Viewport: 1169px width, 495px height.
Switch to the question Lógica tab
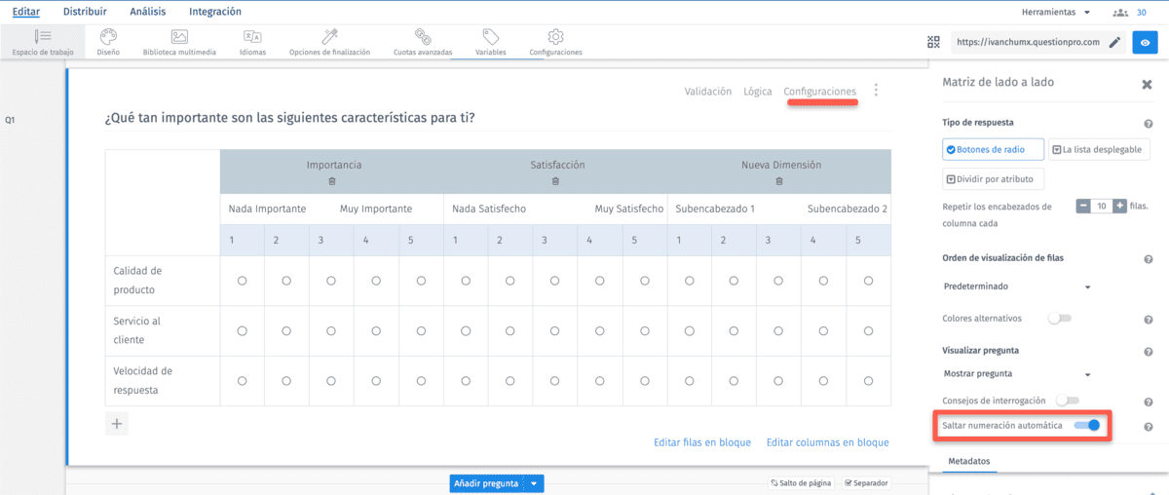(x=758, y=92)
